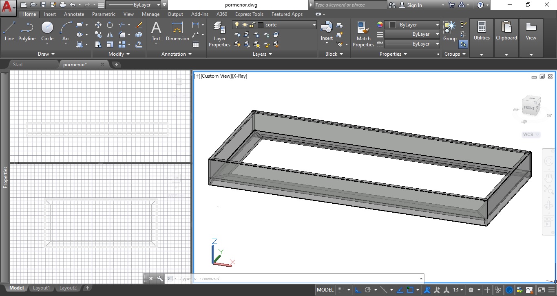Image resolution: width=557 pixels, height=296 pixels.
Task: Click the MODEL space button
Action: tap(325, 290)
